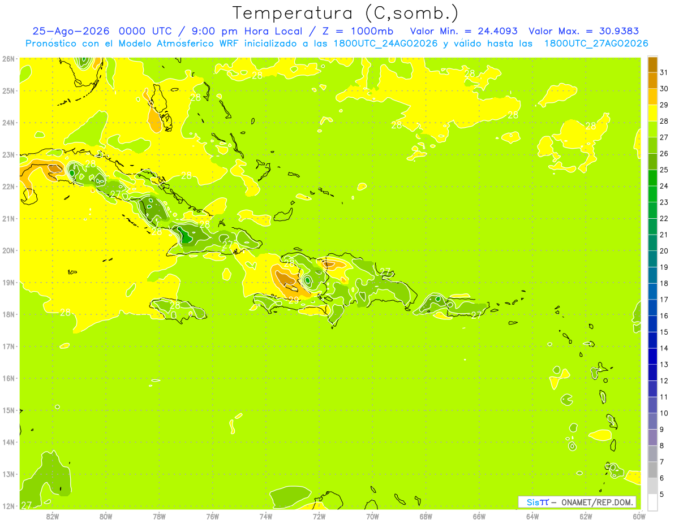Image resolution: width=679 pixels, height=524 pixels.
Task: Click the "82W" longitude axis label
Action: [53, 516]
